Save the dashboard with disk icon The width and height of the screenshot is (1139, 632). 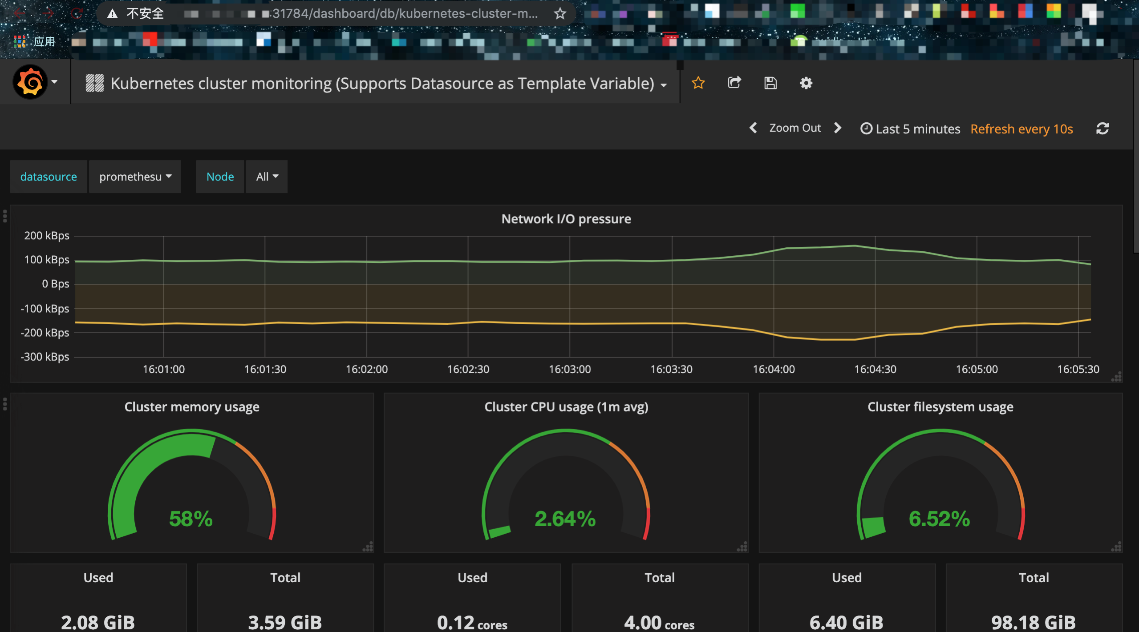coord(770,83)
